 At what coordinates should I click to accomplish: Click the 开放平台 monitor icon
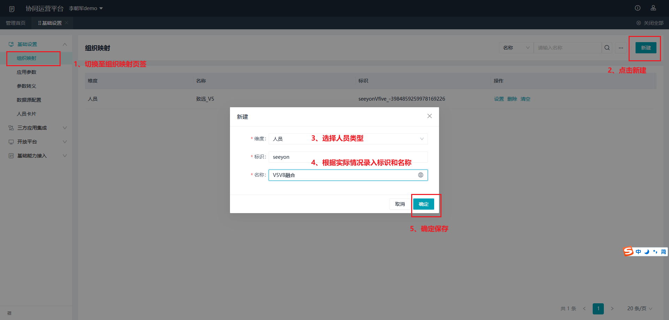pyautogui.click(x=11, y=142)
